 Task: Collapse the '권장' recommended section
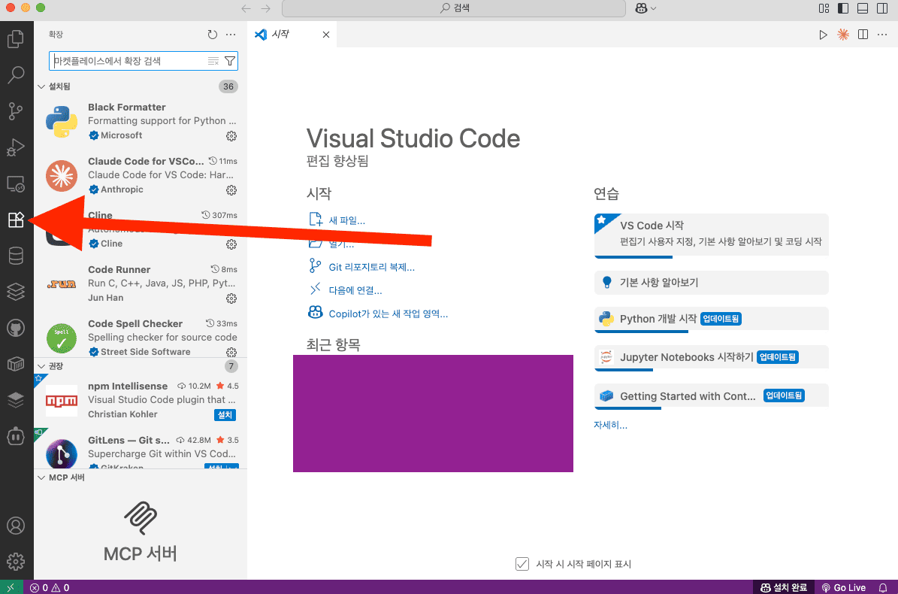coord(41,366)
